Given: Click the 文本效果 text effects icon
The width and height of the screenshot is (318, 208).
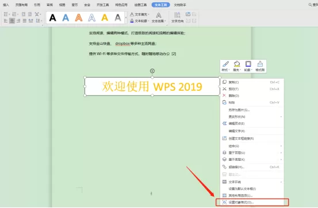Looking at the screenshot, I should point(159,17).
